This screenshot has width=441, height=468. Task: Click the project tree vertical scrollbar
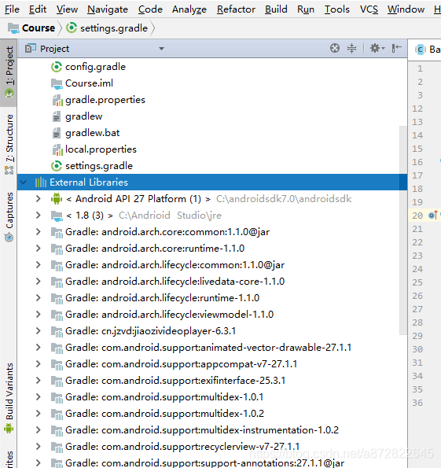pyautogui.click(x=403, y=230)
